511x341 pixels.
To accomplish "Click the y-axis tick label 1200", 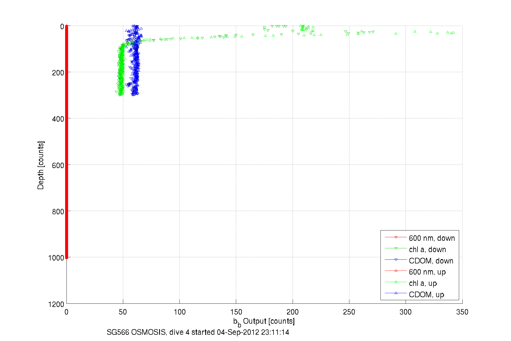I will pyautogui.click(x=56, y=304).
